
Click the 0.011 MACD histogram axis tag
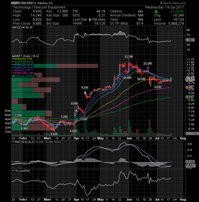coord(190,161)
